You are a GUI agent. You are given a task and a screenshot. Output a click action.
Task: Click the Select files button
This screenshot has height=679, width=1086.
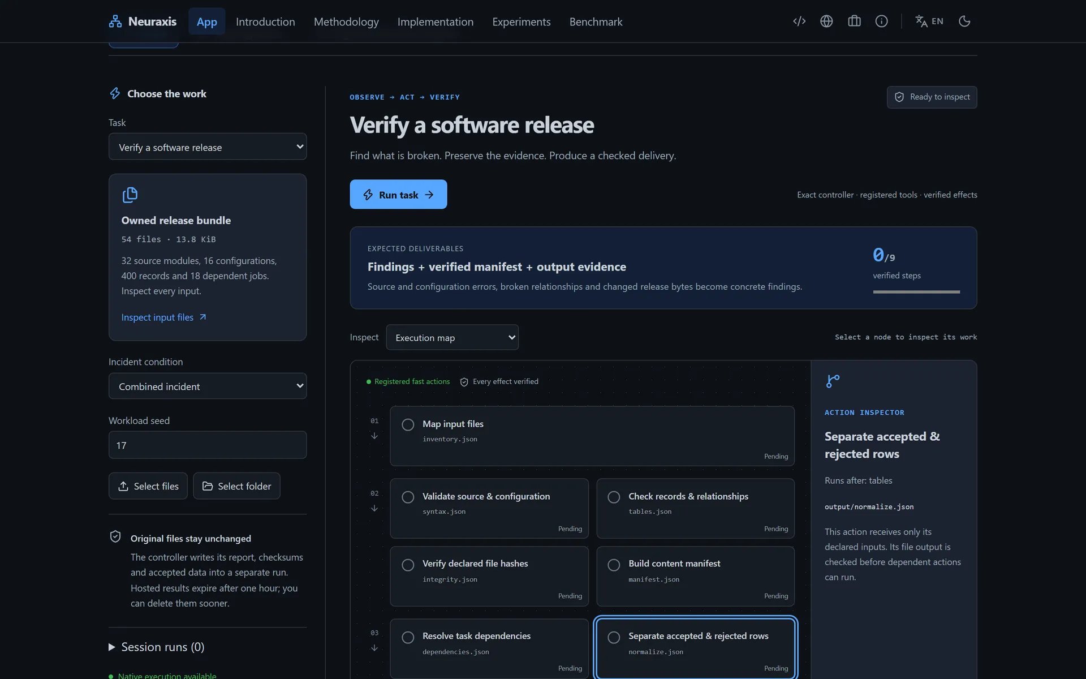click(148, 486)
